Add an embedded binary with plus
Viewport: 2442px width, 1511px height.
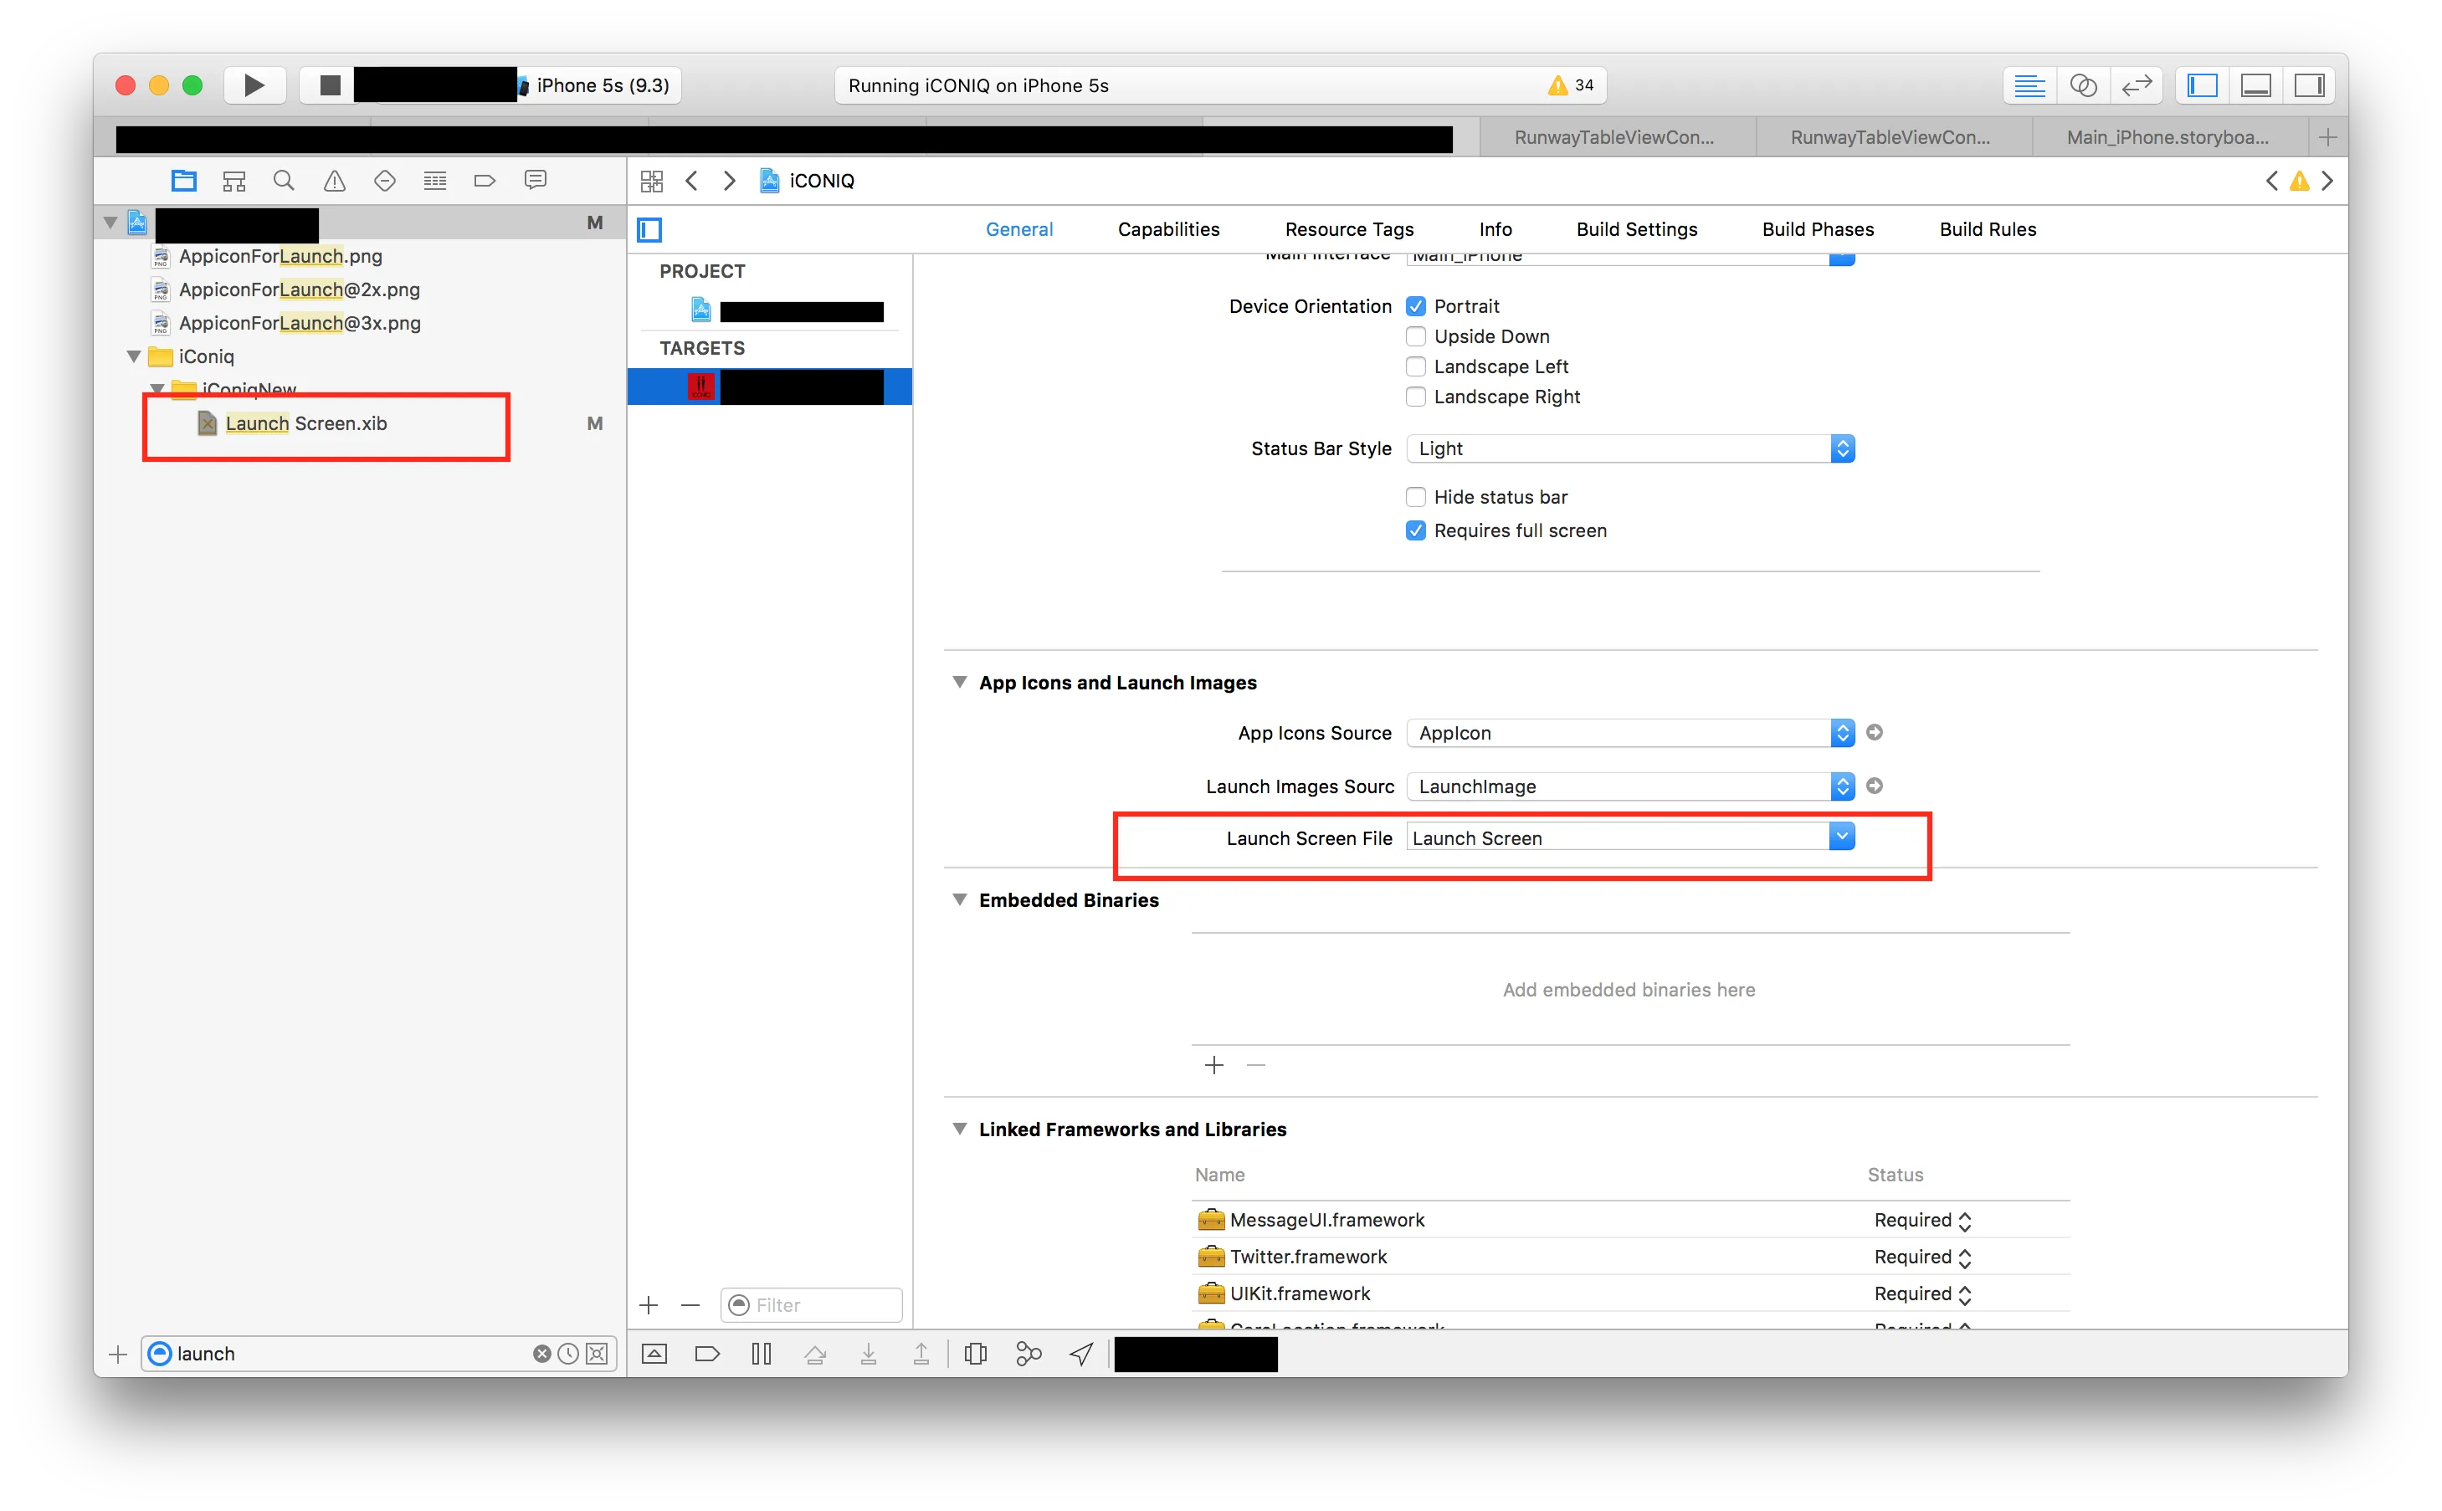point(1213,1065)
